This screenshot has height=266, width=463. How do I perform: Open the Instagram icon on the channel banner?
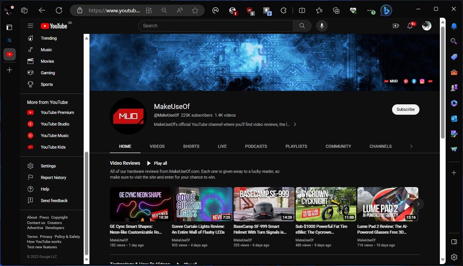pyautogui.click(x=422, y=81)
